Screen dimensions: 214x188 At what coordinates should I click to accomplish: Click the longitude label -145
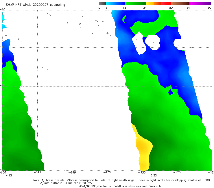click(x=37, y=172)
